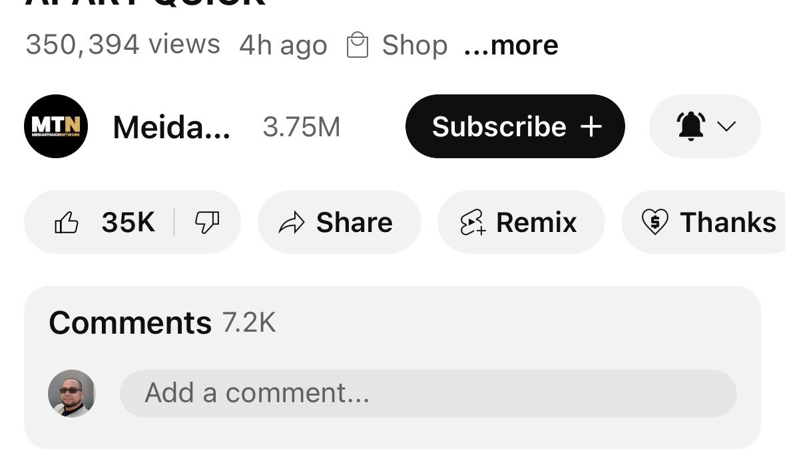Select the Remix button label
The height and width of the screenshot is (466, 785).
click(x=536, y=223)
